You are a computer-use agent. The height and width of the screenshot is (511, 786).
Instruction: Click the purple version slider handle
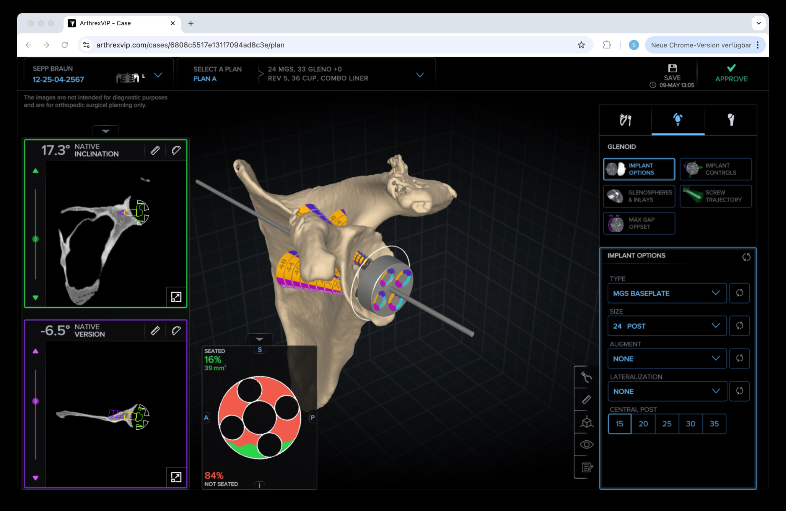pyautogui.click(x=36, y=401)
